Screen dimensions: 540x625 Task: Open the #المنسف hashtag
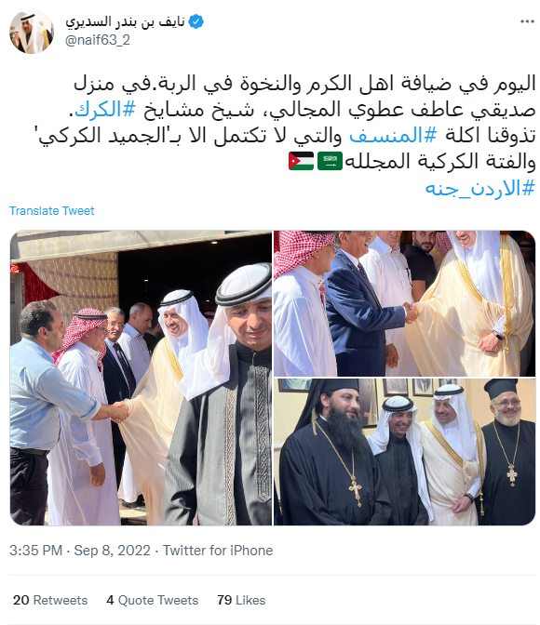394,136
